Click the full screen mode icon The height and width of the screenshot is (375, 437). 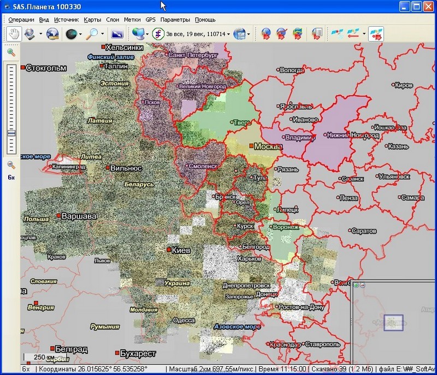(x=117, y=34)
